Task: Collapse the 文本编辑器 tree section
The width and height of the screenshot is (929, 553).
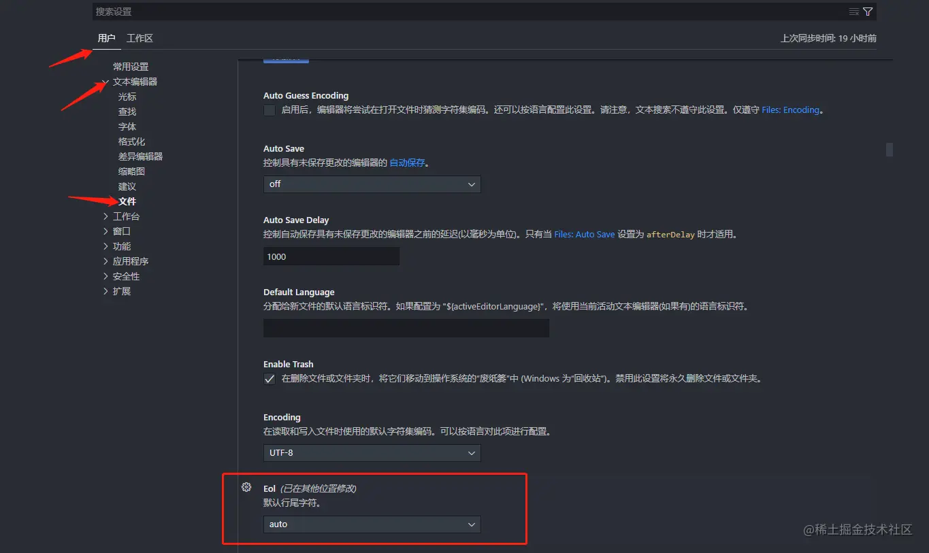Action: pos(105,82)
